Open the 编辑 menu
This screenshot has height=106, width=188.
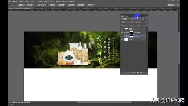coord(15,1)
